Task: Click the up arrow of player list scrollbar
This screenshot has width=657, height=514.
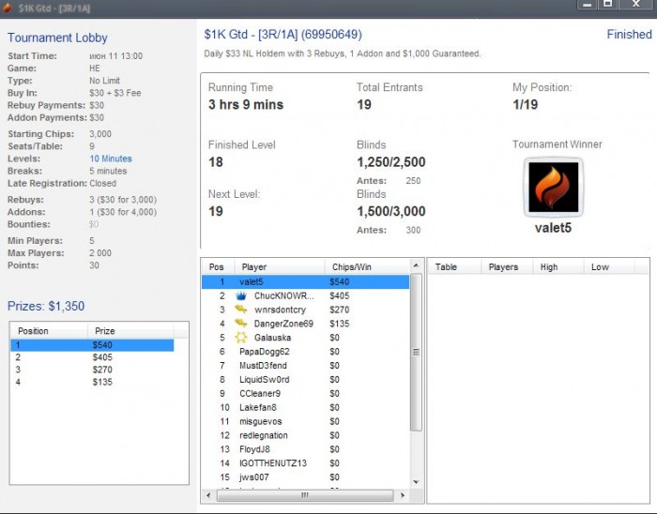Action: pyautogui.click(x=416, y=265)
